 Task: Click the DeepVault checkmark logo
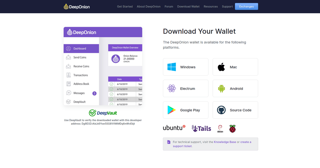pyautogui.click(x=103, y=113)
